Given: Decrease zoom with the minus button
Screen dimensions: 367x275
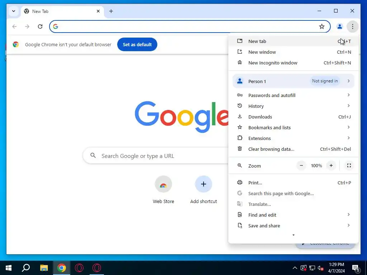Looking at the screenshot, I should 301,165.
